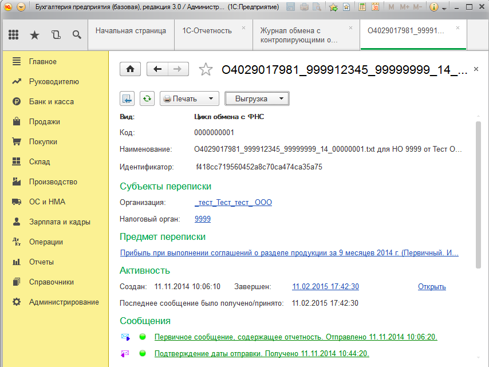Click the Открыть link in Активность
The image size is (489, 367).
point(432,286)
